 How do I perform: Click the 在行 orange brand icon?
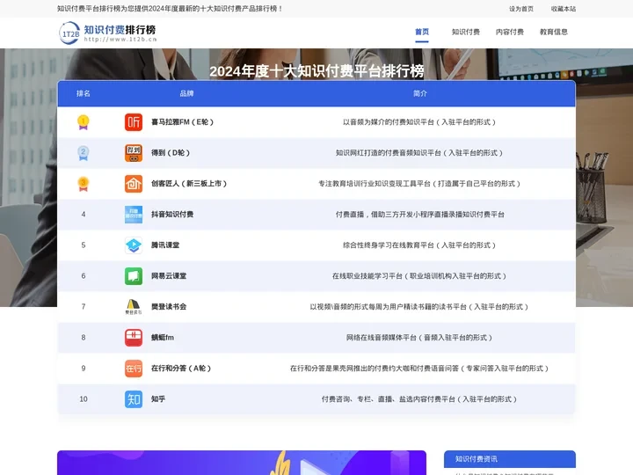pyautogui.click(x=134, y=369)
